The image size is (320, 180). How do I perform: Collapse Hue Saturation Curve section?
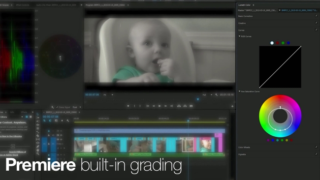[x=239, y=91]
